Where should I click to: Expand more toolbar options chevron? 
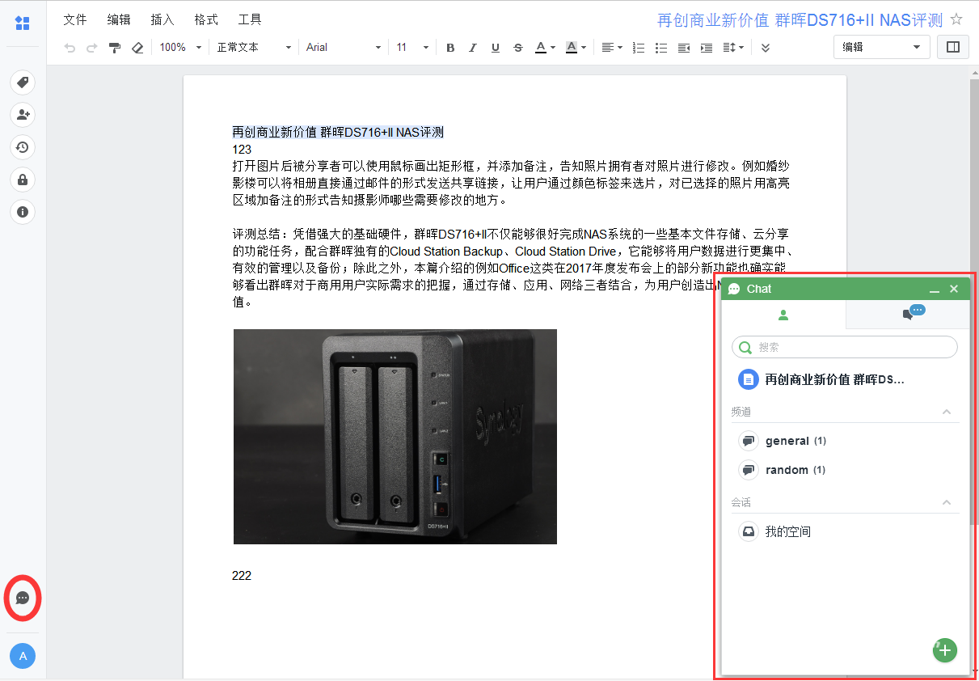click(766, 48)
